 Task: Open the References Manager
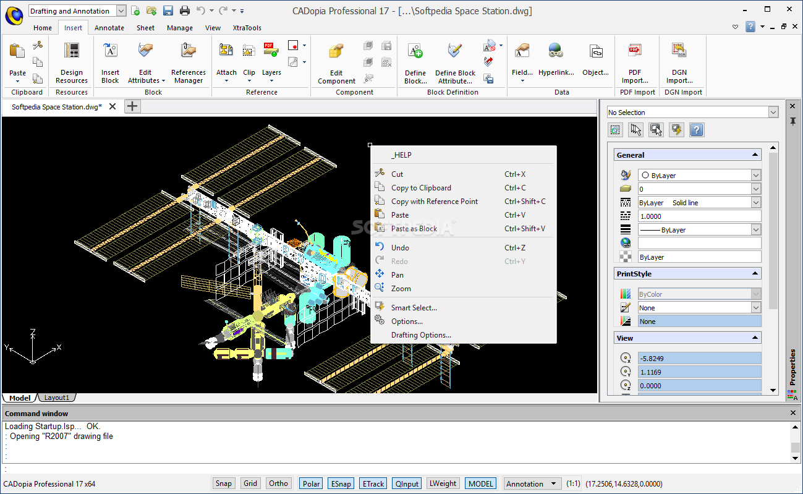[x=189, y=62]
